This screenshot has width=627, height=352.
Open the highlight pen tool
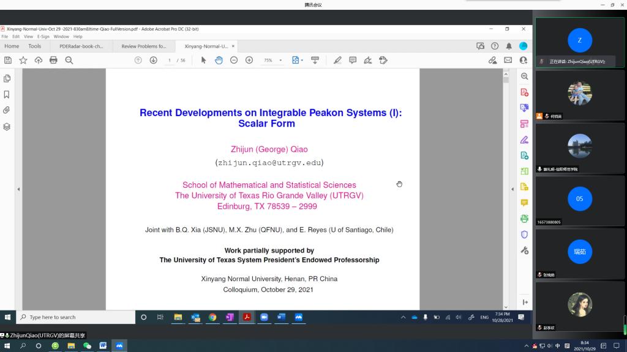tap(337, 60)
